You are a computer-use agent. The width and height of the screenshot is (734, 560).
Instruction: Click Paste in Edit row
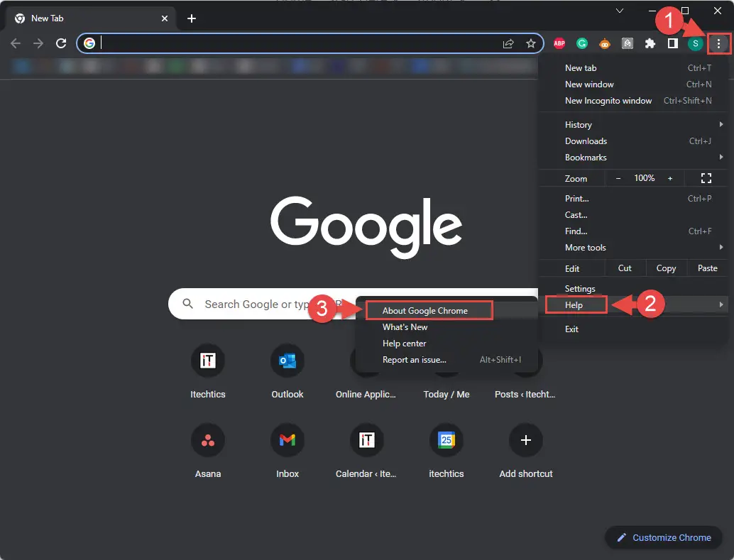[707, 268]
